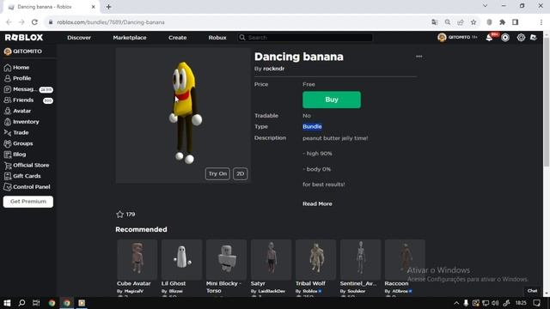Open Chrome three-dot menu
This screenshot has height=309, width=550.
[x=541, y=22]
